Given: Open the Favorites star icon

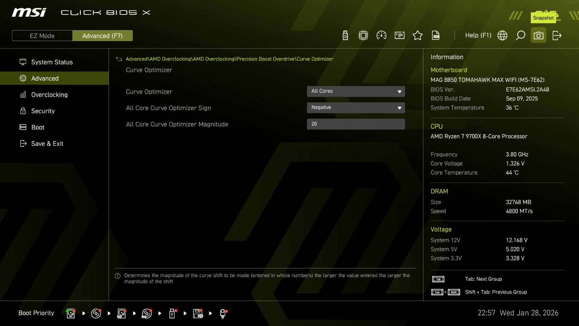Looking at the screenshot, I should pos(418,35).
